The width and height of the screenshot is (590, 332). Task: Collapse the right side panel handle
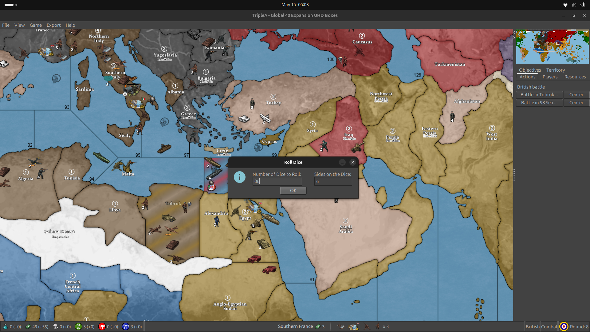coord(514,175)
